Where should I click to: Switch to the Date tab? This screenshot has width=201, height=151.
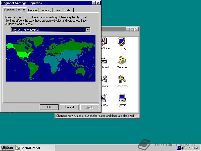coord(68,10)
